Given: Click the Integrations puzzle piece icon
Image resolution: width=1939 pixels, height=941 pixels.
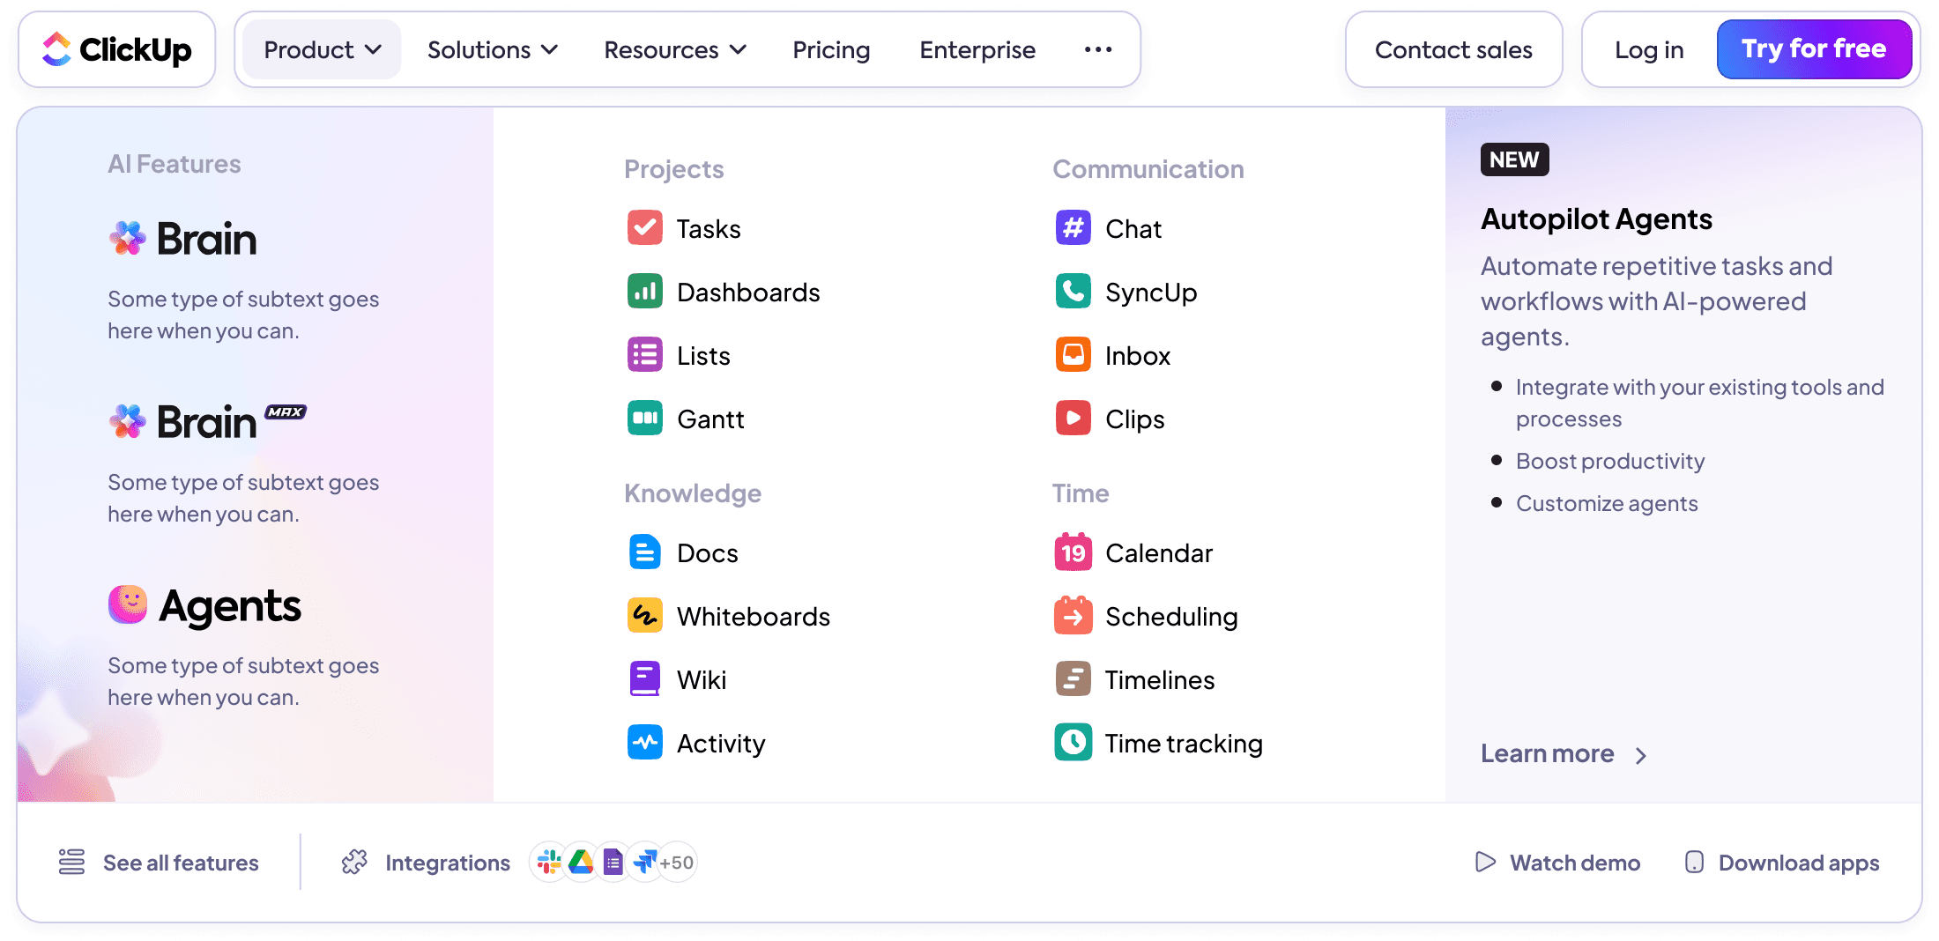Looking at the screenshot, I should click(354, 862).
